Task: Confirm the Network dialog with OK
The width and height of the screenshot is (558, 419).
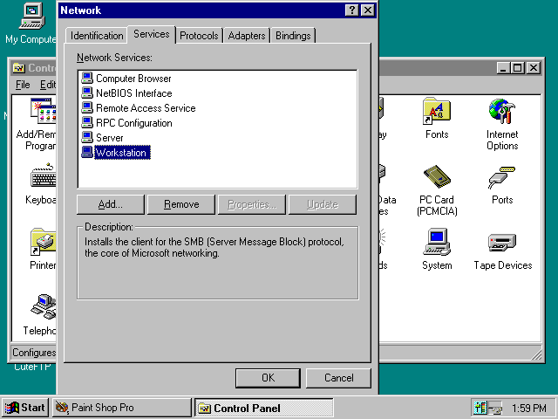Action: tap(268, 378)
